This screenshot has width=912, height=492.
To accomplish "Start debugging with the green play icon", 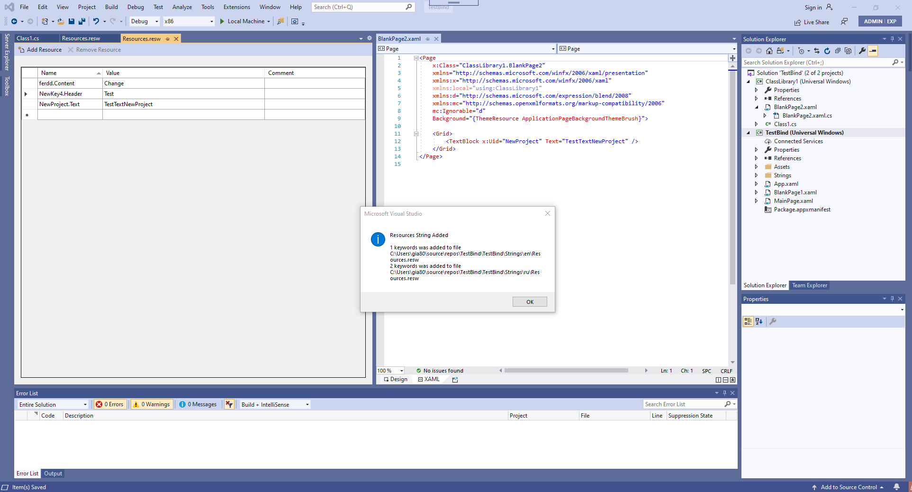I will point(222,21).
